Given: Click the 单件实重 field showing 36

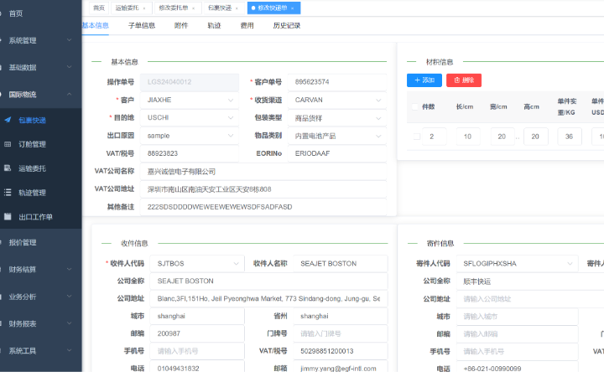Looking at the screenshot, I should [x=570, y=137].
